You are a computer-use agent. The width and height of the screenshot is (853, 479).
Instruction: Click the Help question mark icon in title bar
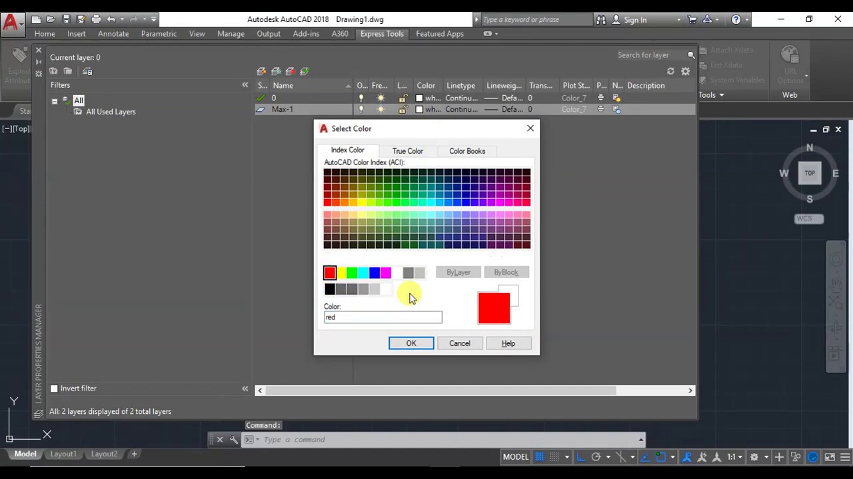pos(736,19)
